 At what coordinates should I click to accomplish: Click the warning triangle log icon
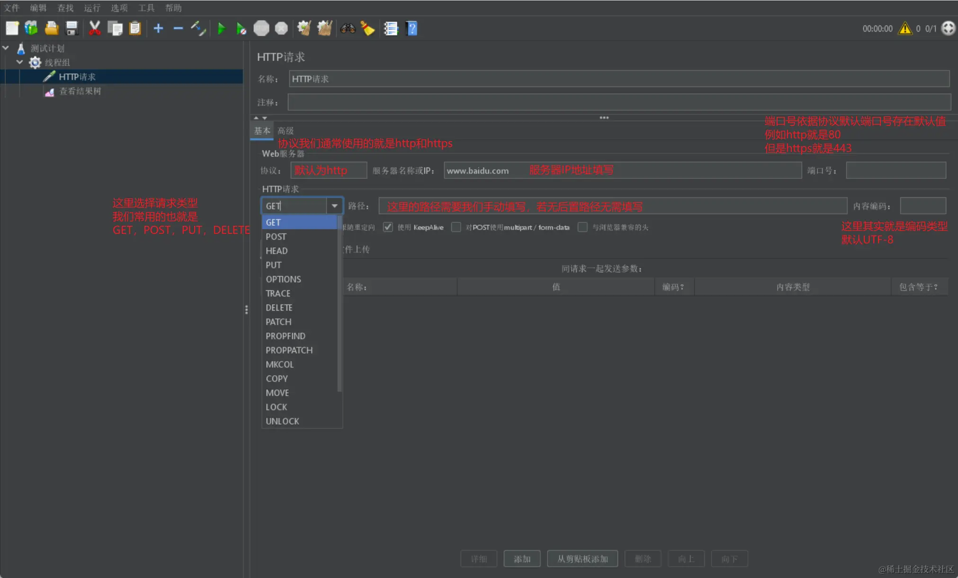click(x=905, y=29)
